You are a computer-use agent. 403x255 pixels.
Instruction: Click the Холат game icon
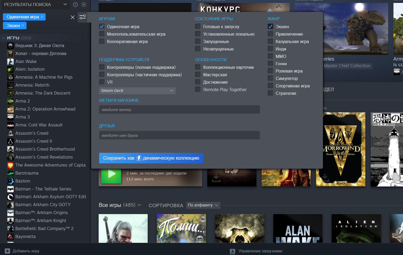click(10, 54)
